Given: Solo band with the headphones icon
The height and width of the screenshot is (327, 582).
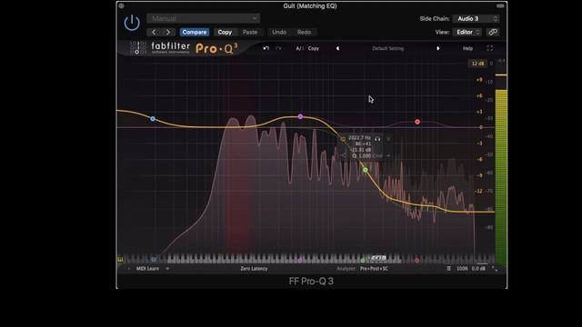Looking at the screenshot, I should (x=377, y=139).
